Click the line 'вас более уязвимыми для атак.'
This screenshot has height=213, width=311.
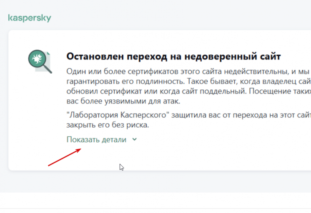point(123,101)
